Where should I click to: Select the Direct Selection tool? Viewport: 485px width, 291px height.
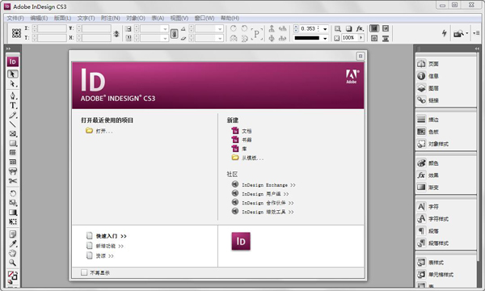point(13,84)
